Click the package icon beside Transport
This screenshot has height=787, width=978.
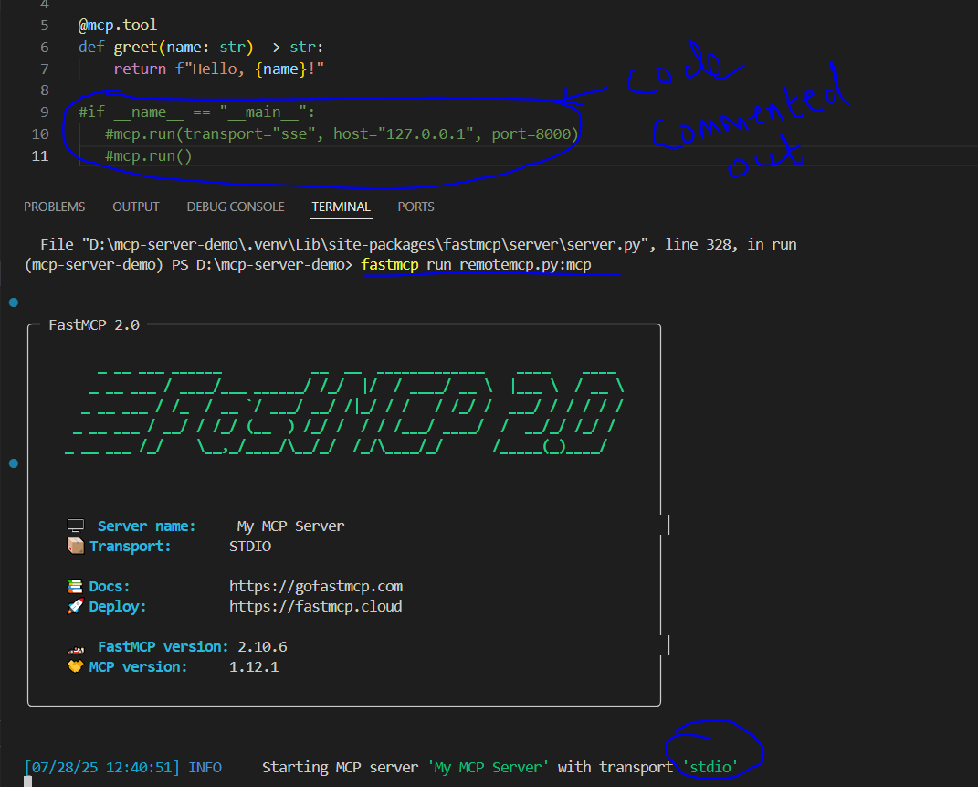[x=76, y=546]
